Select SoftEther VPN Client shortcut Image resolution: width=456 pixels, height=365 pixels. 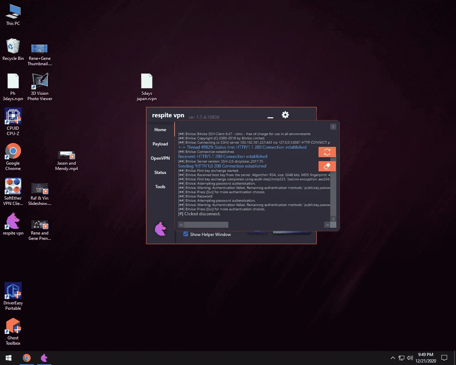click(13, 192)
